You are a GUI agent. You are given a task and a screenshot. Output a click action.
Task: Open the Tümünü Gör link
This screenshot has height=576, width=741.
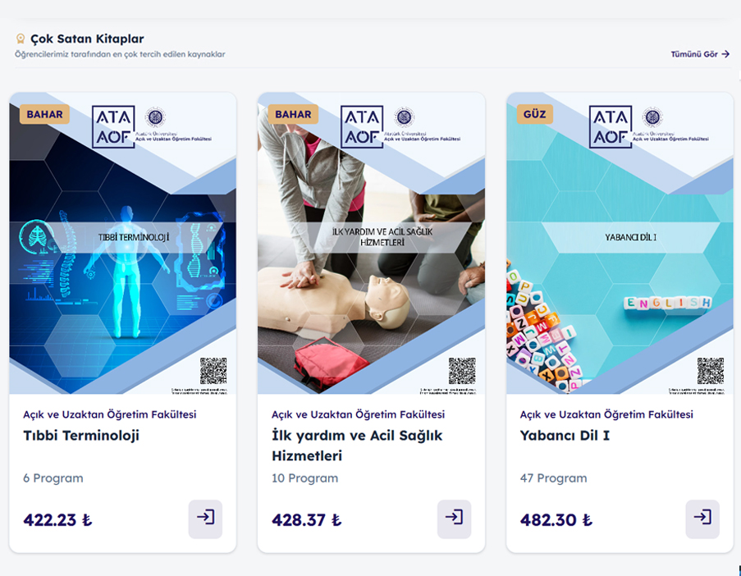pyautogui.click(x=700, y=54)
